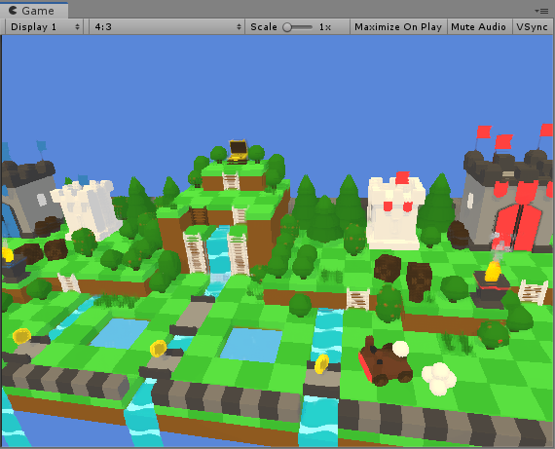The width and height of the screenshot is (555, 449).
Task: Click the Unity icon on Game tab
Action: pos(13,11)
